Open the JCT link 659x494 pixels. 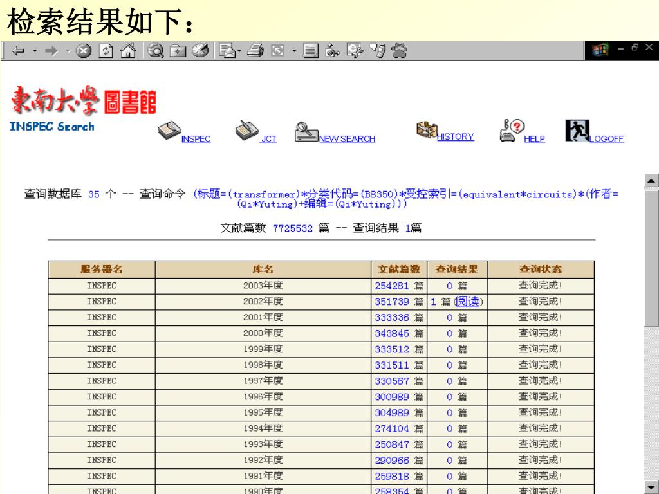[268, 139]
